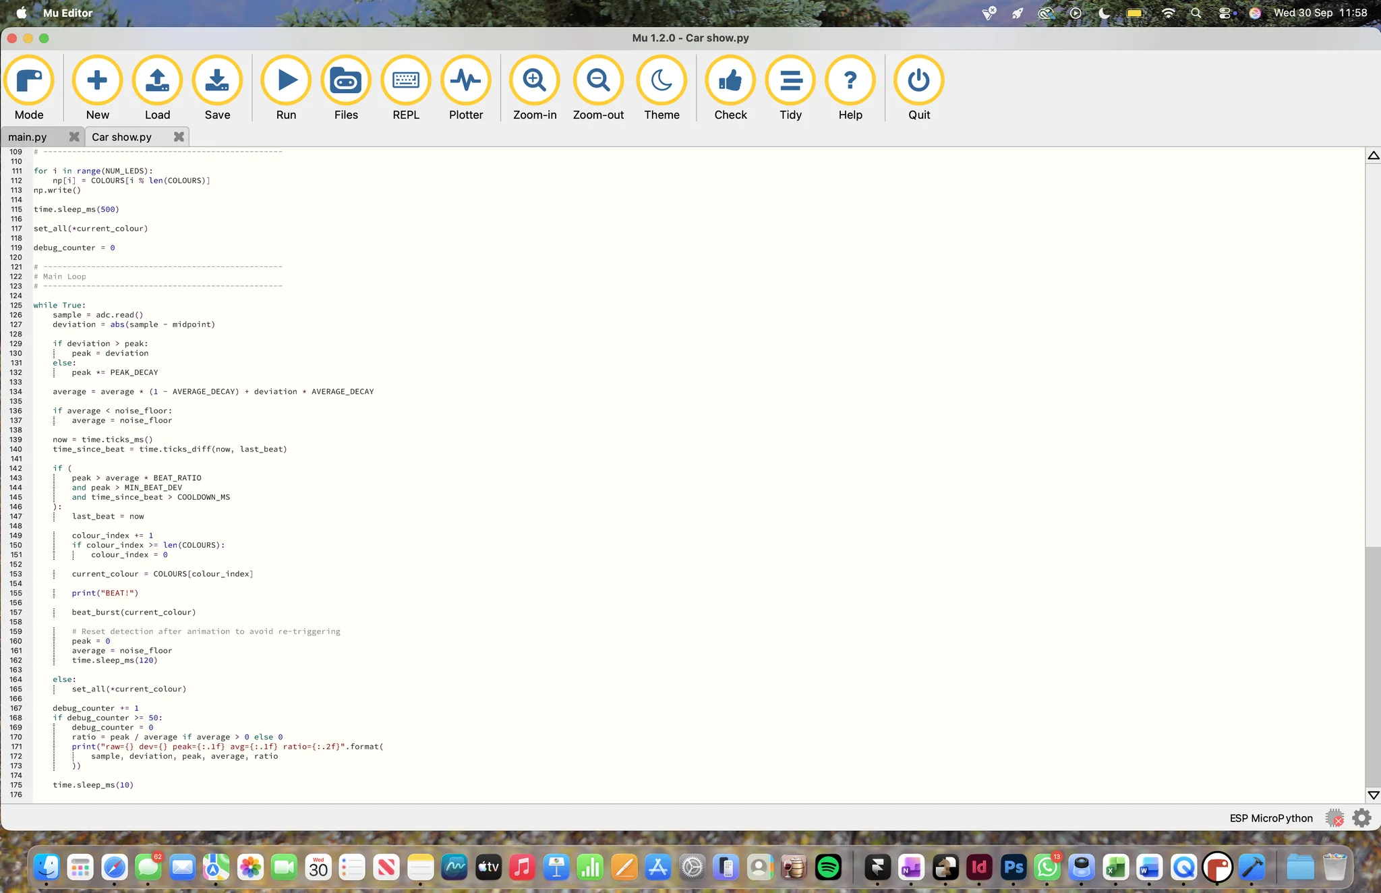Show the Plotter
The image size is (1381, 893).
[466, 88]
